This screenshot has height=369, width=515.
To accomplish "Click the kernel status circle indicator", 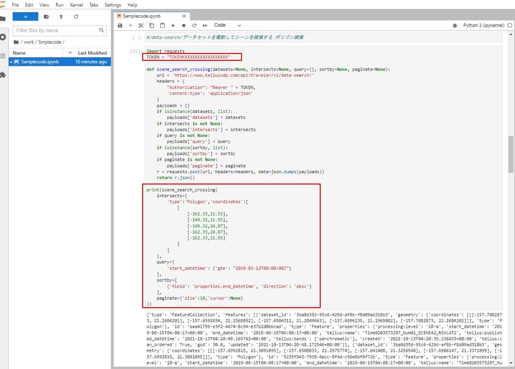I will click(x=510, y=25).
